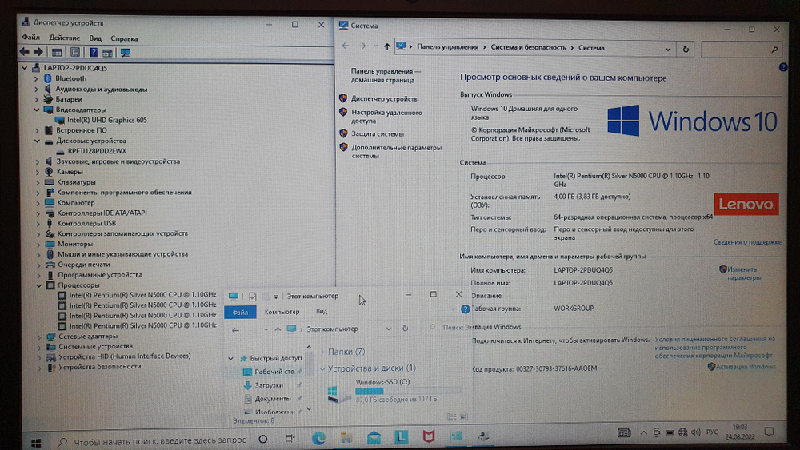
Task: Expand the Контроллеры USB category
Action: [x=38, y=223]
